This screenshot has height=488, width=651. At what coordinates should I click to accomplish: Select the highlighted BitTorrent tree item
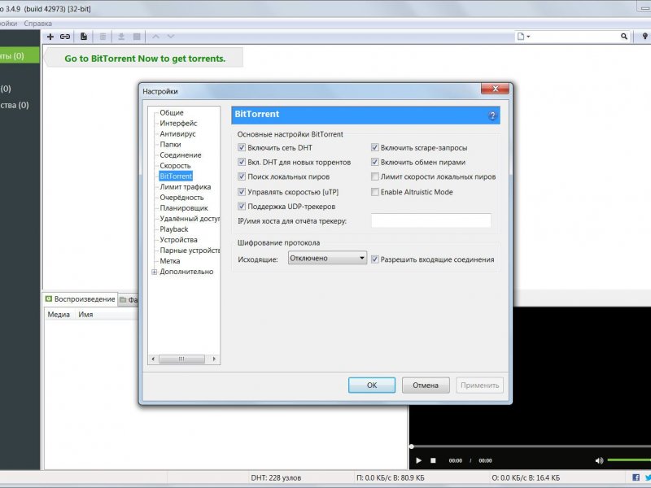176,176
